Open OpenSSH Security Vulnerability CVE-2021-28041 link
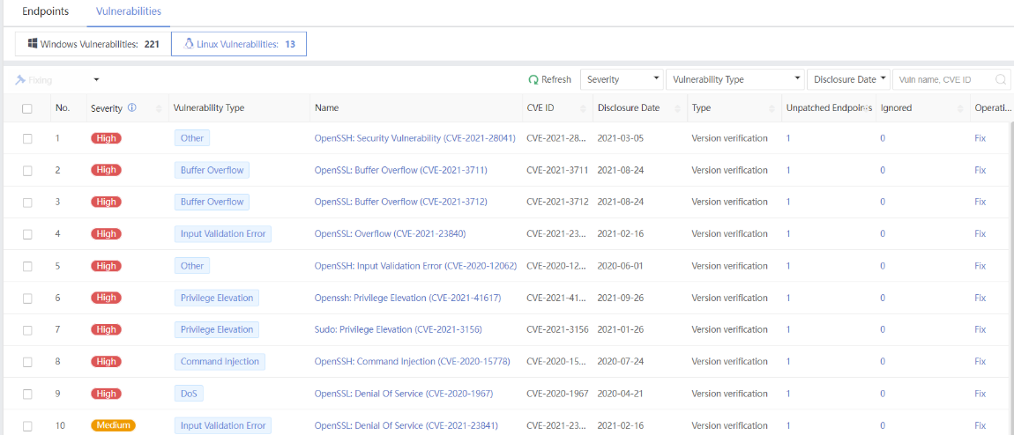 pyautogui.click(x=414, y=138)
